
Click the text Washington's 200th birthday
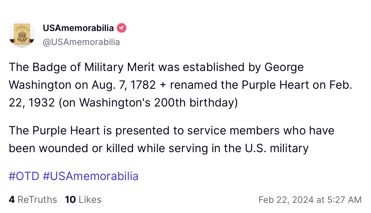(158, 103)
